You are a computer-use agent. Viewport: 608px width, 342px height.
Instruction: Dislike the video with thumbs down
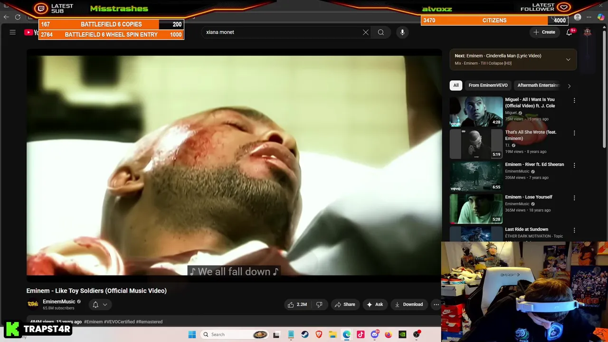(x=319, y=304)
